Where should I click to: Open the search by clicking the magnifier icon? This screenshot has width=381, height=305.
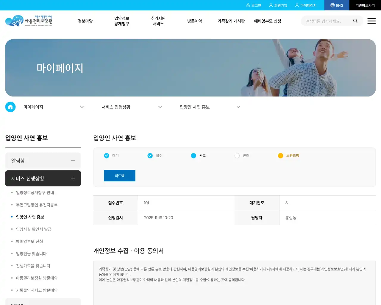(355, 21)
